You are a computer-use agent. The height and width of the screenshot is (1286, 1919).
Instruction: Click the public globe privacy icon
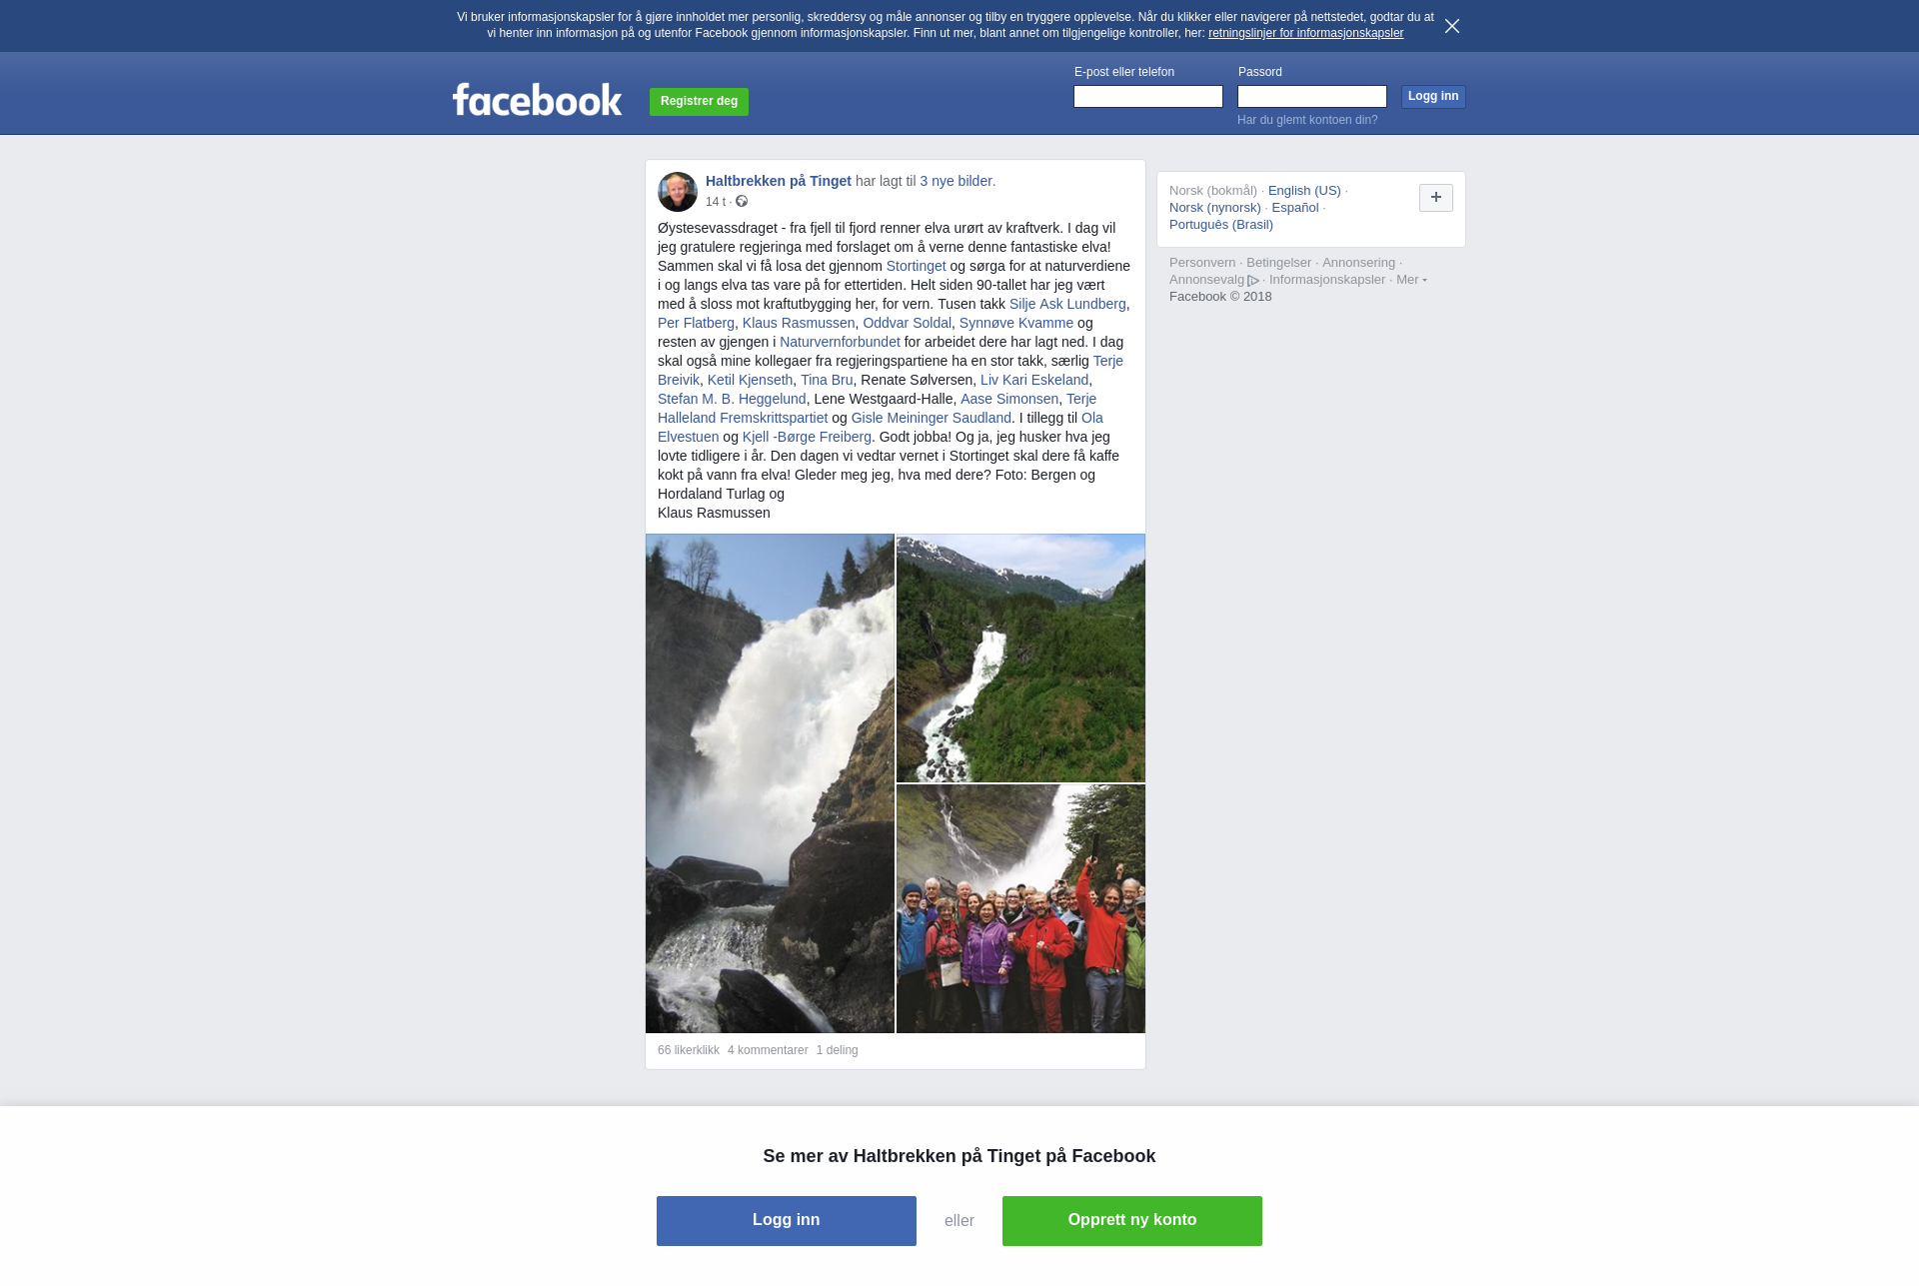coord(742,202)
